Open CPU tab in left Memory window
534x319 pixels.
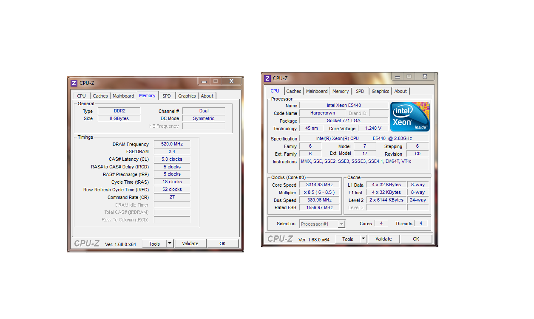(x=82, y=96)
